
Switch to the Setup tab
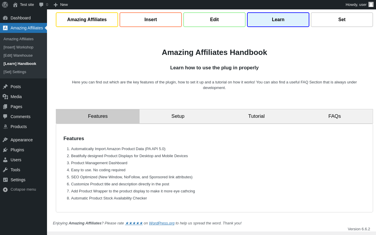point(178,116)
